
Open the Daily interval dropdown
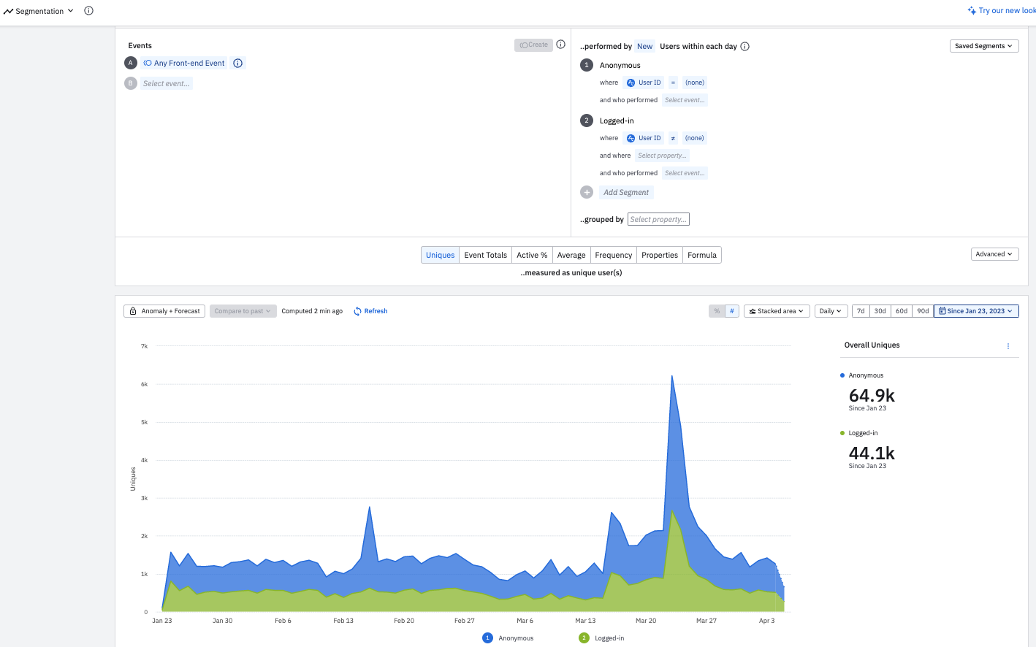831,311
